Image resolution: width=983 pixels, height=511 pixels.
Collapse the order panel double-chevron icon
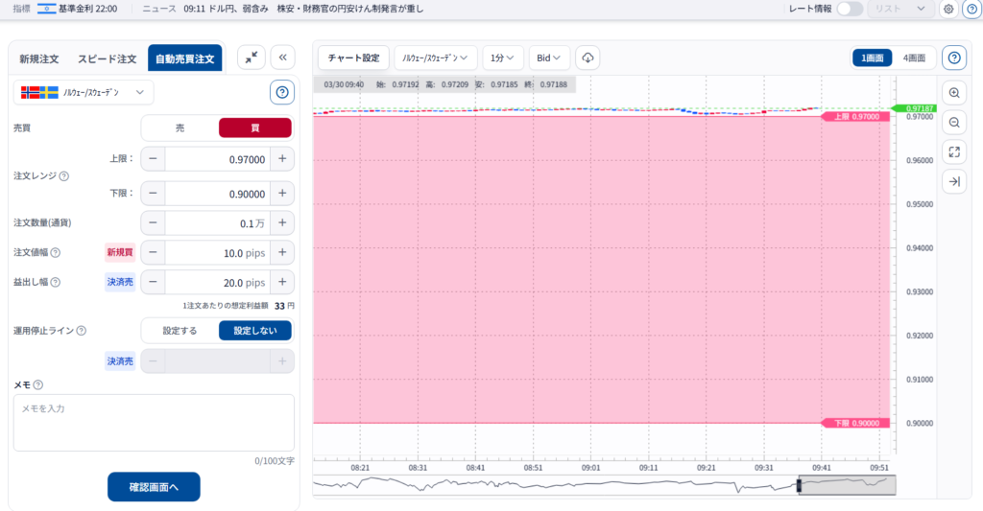click(282, 58)
